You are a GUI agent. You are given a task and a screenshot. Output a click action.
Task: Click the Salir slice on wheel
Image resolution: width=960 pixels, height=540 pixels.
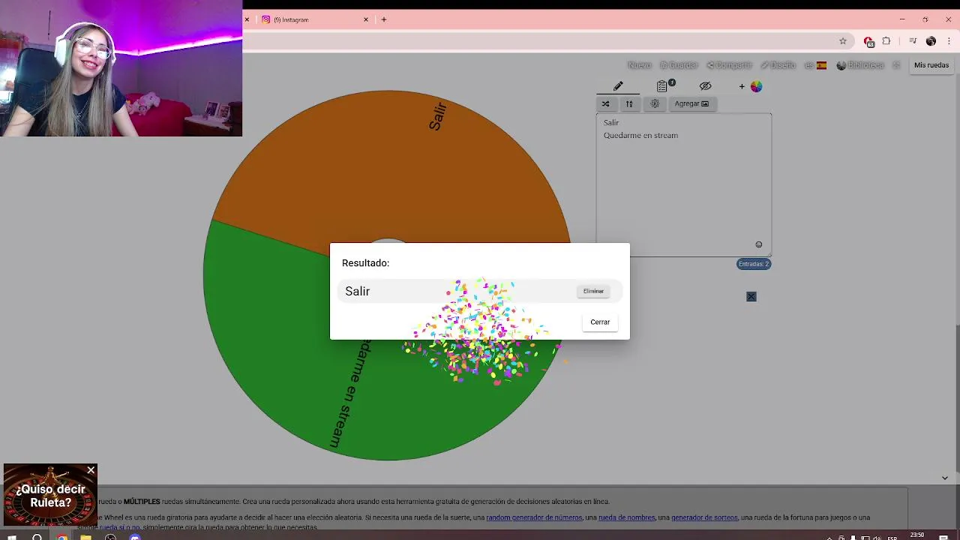[x=390, y=165]
